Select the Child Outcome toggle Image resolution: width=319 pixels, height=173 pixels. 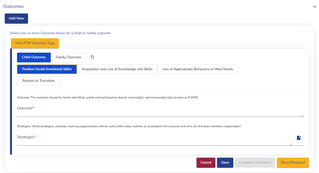pos(34,57)
